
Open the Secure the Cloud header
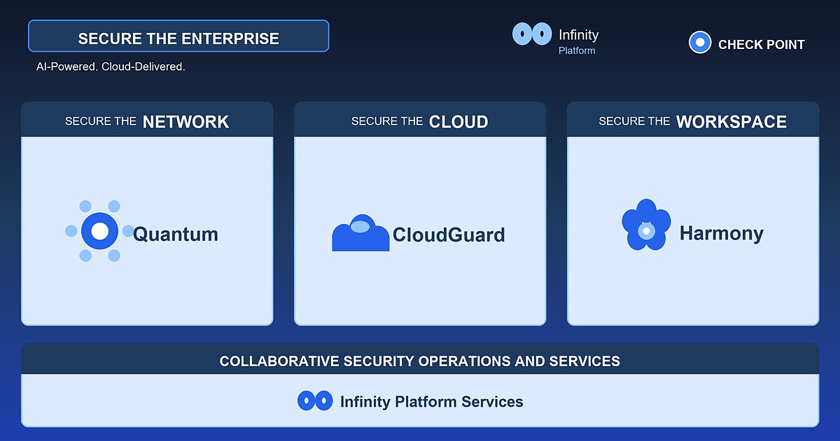(x=420, y=120)
